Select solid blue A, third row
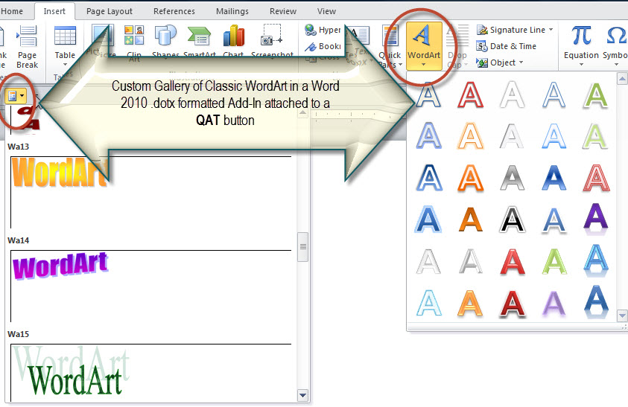This screenshot has height=407, width=628. pos(554,178)
